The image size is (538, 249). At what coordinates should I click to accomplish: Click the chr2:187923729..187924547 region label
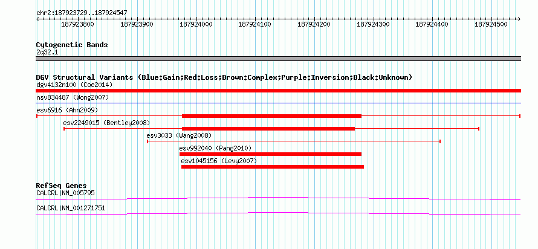82,13
